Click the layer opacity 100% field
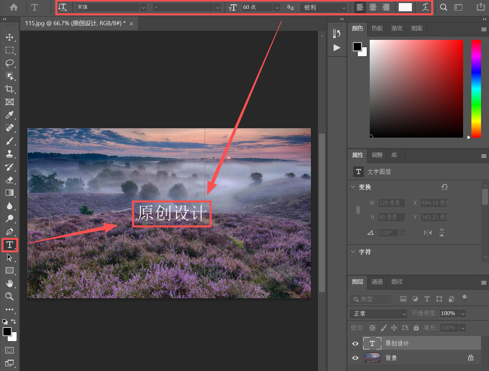Screen dimensions: 489x371 tap(448, 313)
